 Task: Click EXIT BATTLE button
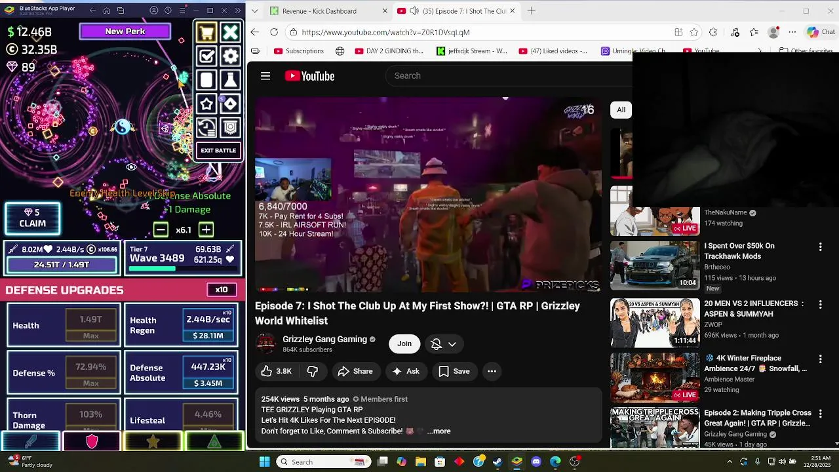(218, 151)
